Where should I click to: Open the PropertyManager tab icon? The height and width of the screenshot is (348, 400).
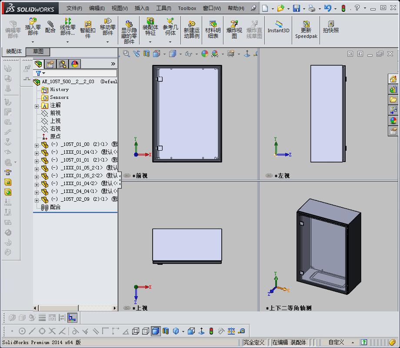tap(50, 64)
